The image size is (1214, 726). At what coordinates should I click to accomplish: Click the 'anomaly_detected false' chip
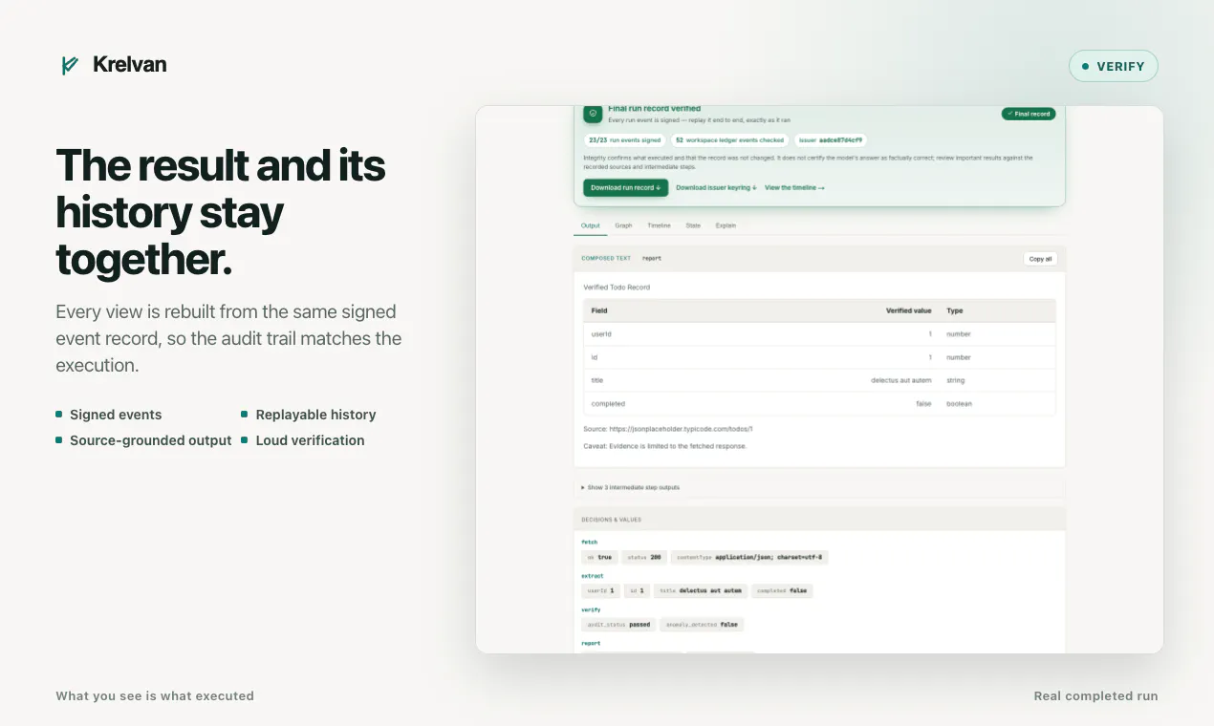pyautogui.click(x=702, y=625)
